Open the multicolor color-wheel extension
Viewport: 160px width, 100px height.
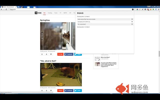tap(137, 9)
